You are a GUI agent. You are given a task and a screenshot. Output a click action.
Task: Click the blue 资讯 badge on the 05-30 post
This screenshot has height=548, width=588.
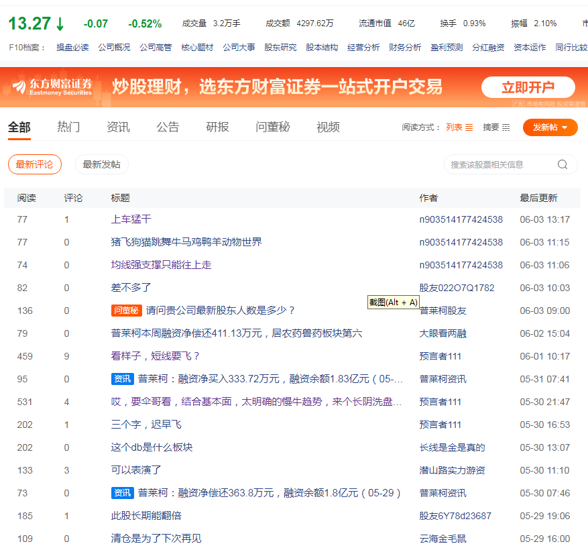pyautogui.click(x=122, y=493)
